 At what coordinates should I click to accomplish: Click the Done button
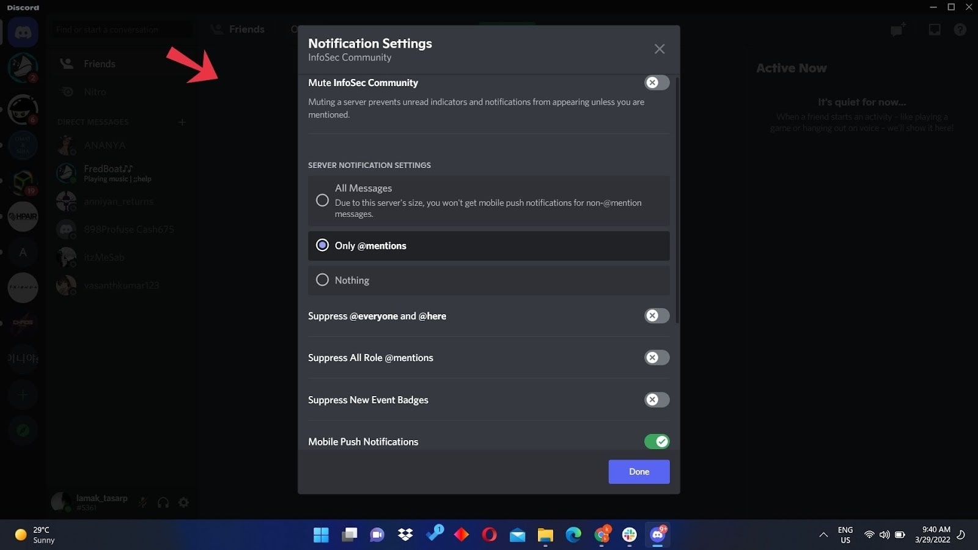639,472
